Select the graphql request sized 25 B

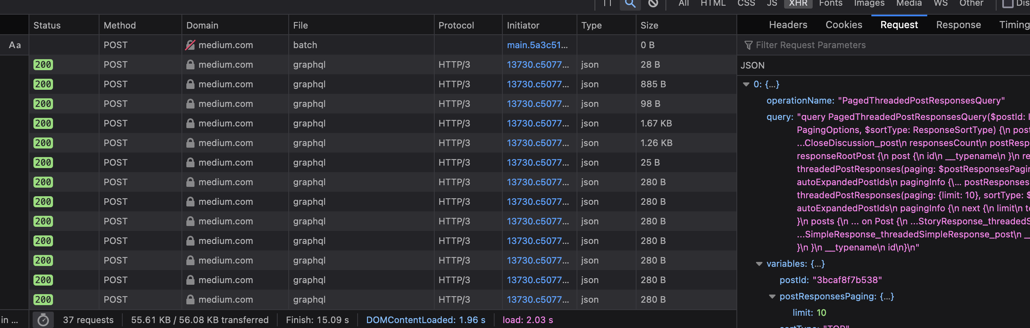382,162
